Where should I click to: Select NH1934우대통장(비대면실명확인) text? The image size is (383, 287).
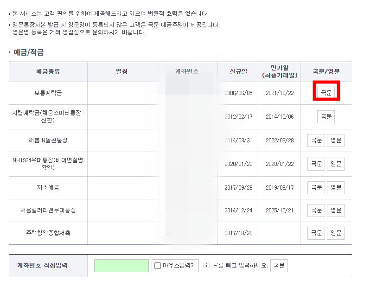pyautogui.click(x=48, y=164)
